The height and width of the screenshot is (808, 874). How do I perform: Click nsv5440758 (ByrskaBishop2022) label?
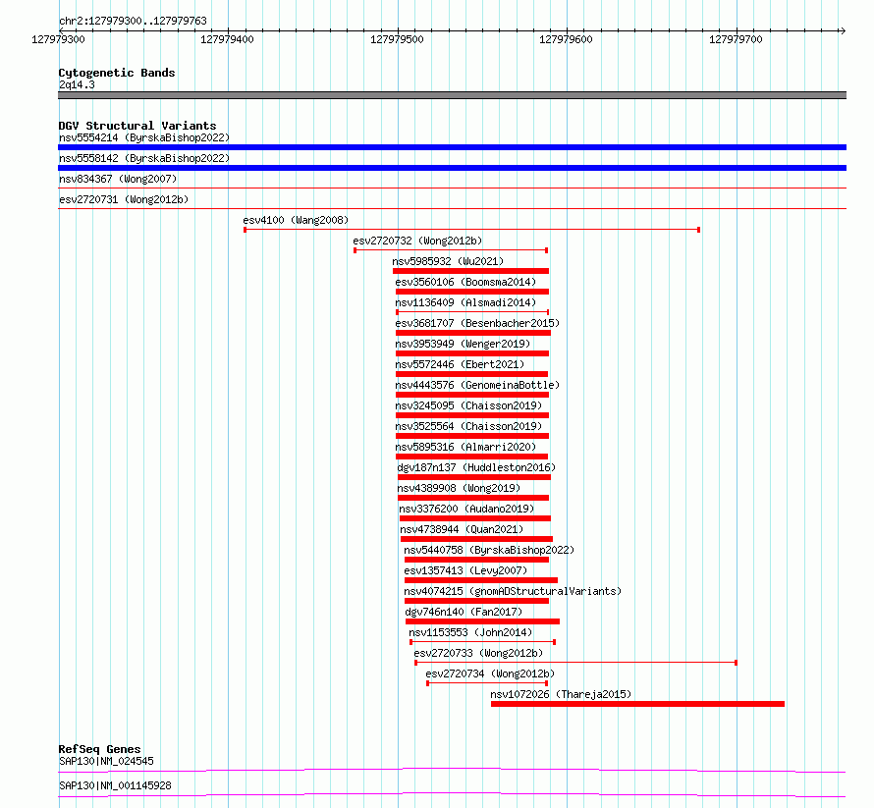pos(489,550)
